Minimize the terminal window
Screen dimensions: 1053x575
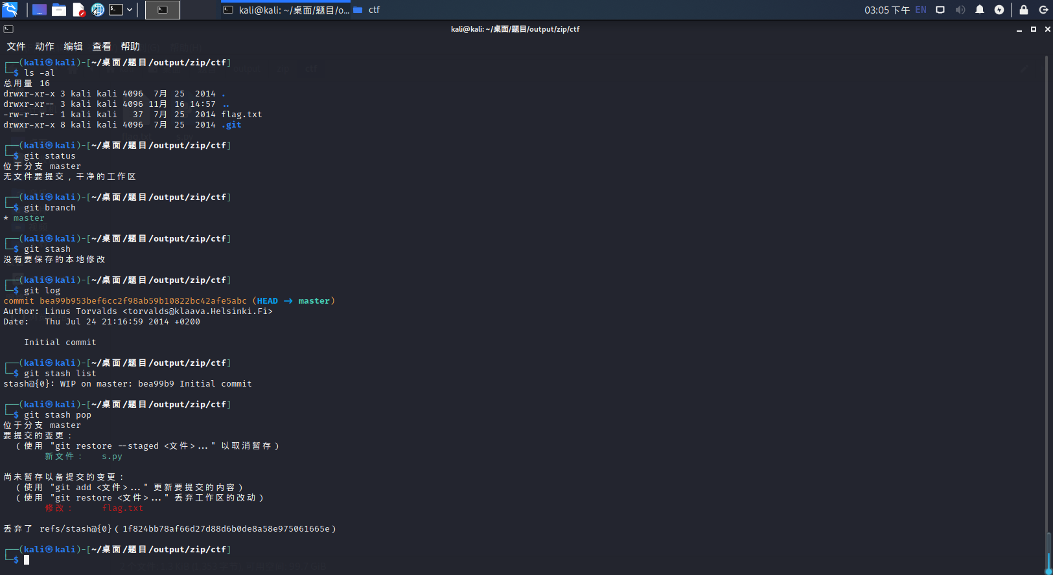click(x=1019, y=29)
